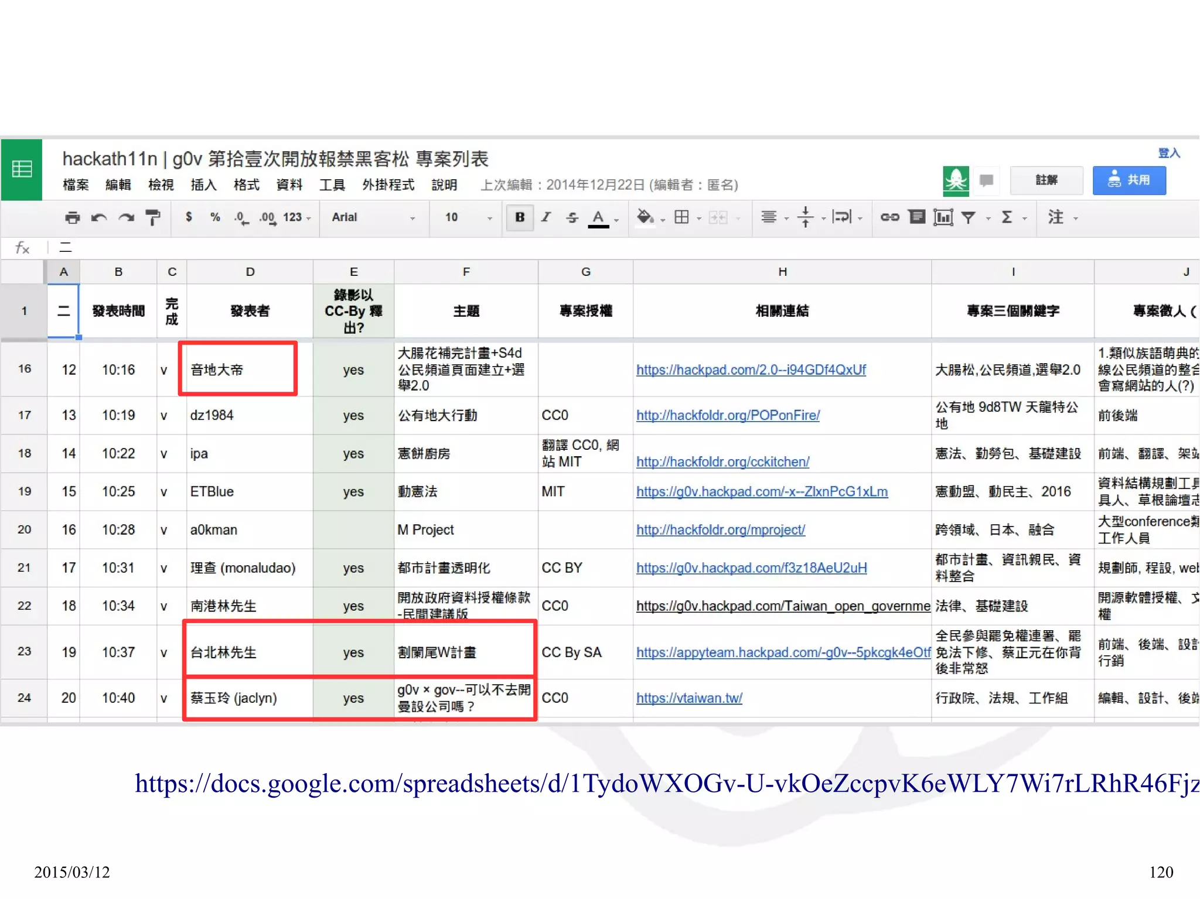This screenshot has height=899, width=1200.
Task: Open the hackfoldr.org/mproject link
Action: click(721, 529)
